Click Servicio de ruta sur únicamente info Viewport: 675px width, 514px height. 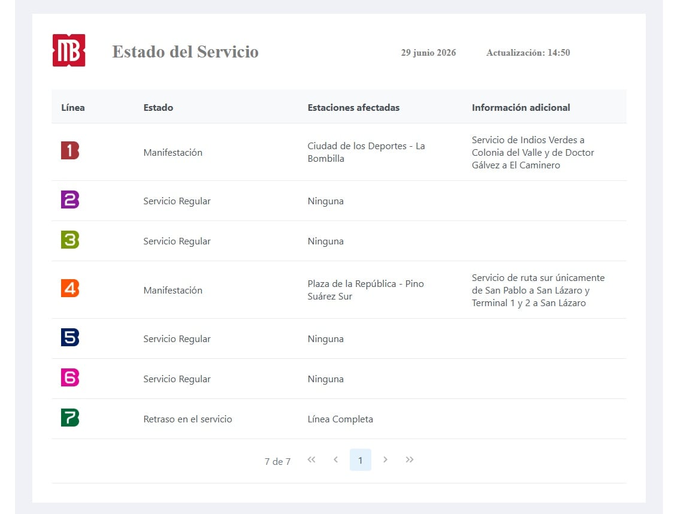coord(538,290)
